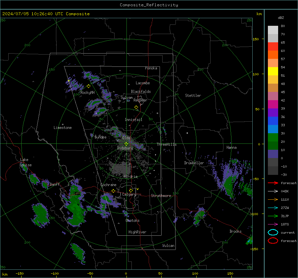The image size is (298, 278).
Task: Click the orange 111V arrow icon
Action: tap(273, 199)
